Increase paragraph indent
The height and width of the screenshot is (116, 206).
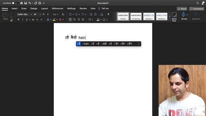(95, 14)
